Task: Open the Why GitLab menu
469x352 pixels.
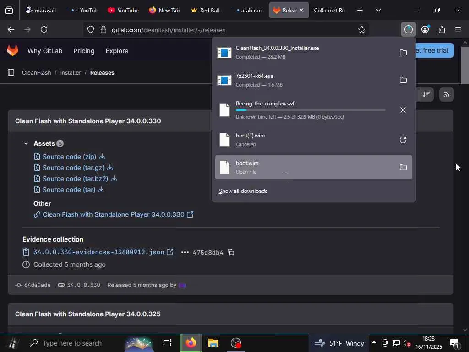Action: [x=45, y=51]
